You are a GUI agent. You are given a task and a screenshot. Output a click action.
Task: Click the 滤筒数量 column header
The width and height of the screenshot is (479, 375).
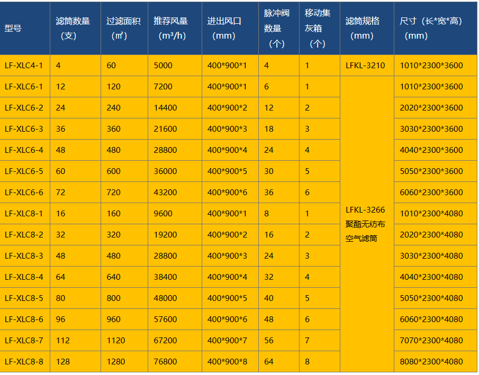74,28
